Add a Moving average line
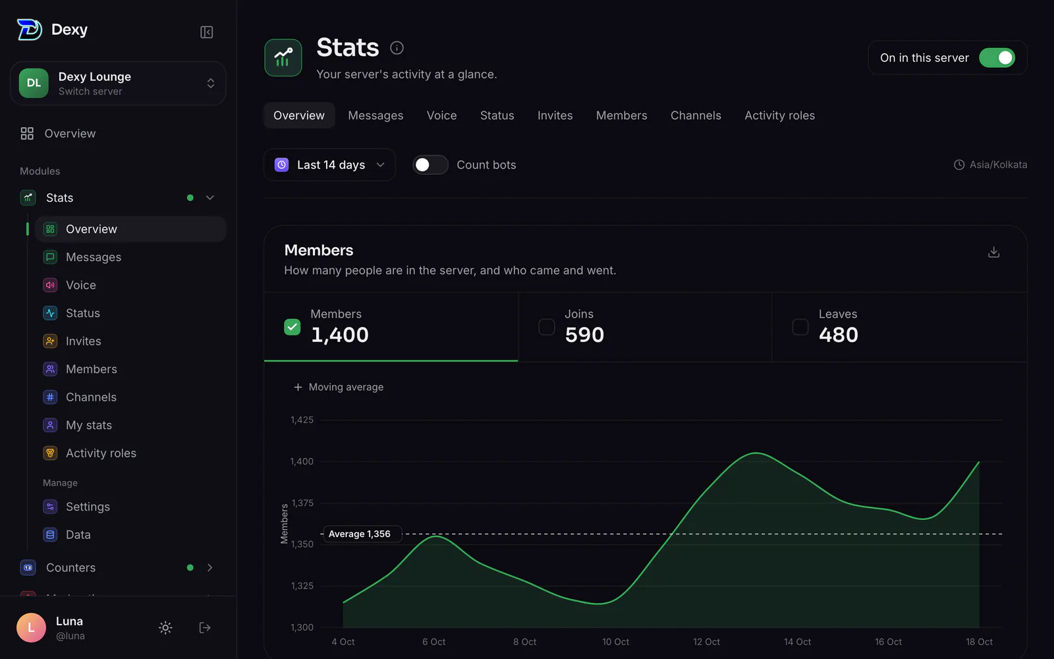 (339, 387)
